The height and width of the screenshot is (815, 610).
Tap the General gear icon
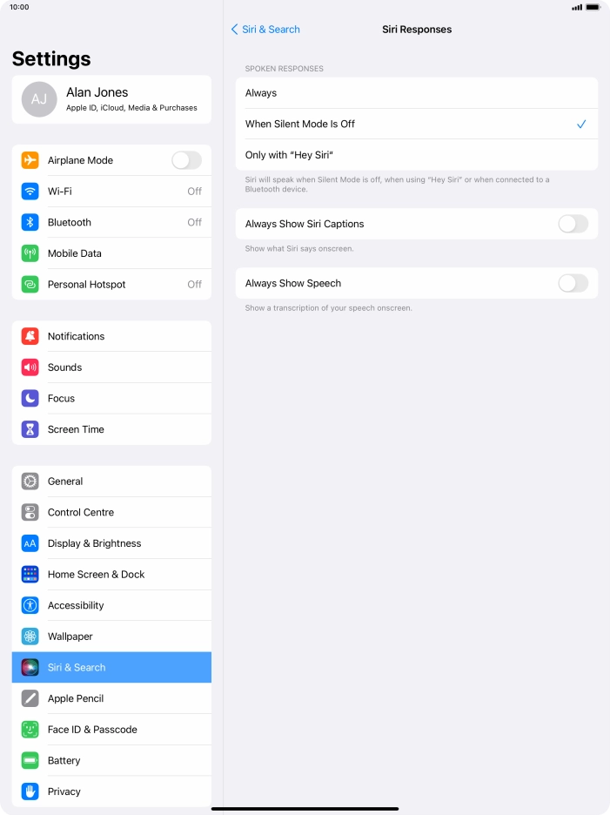[x=30, y=482]
